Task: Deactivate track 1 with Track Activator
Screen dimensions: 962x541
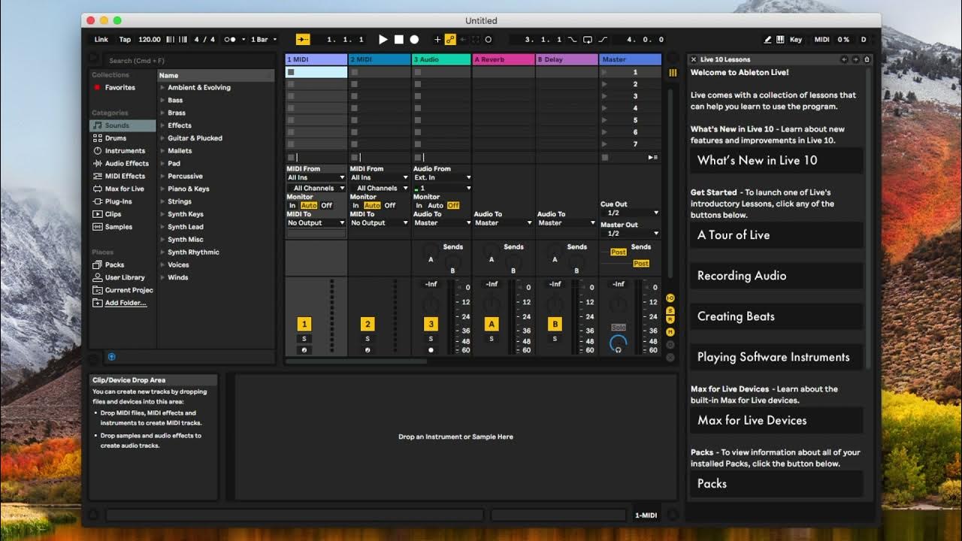Action: pyautogui.click(x=304, y=324)
